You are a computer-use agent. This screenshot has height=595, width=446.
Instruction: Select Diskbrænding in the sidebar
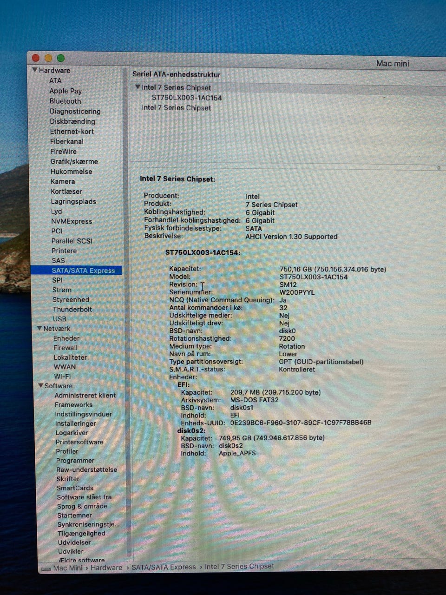(72, 121)
